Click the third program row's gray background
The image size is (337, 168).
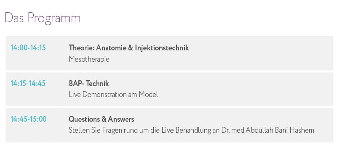(169, 125)
